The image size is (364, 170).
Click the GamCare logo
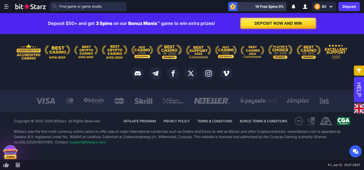click(x=311, y=121)
